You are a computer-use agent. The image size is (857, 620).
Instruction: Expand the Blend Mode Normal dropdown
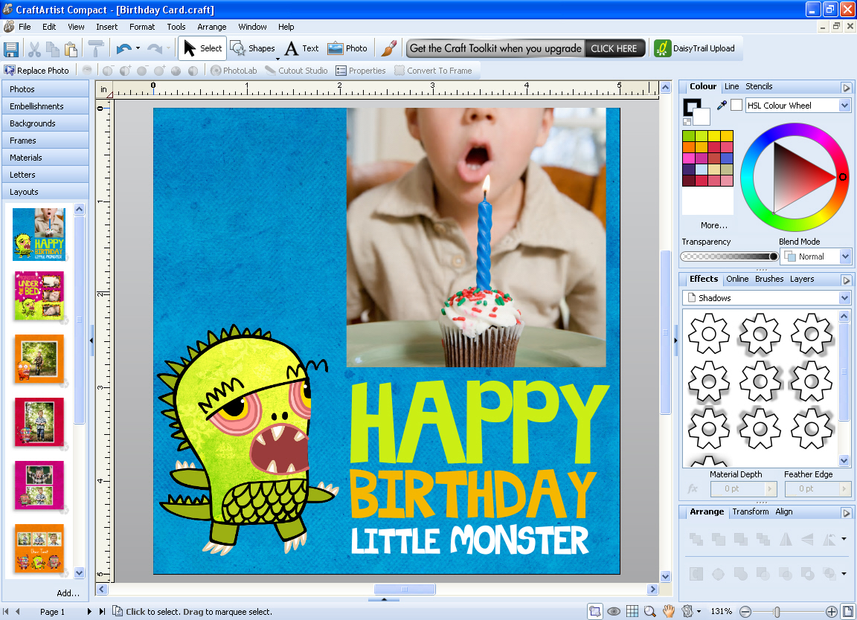816,256
